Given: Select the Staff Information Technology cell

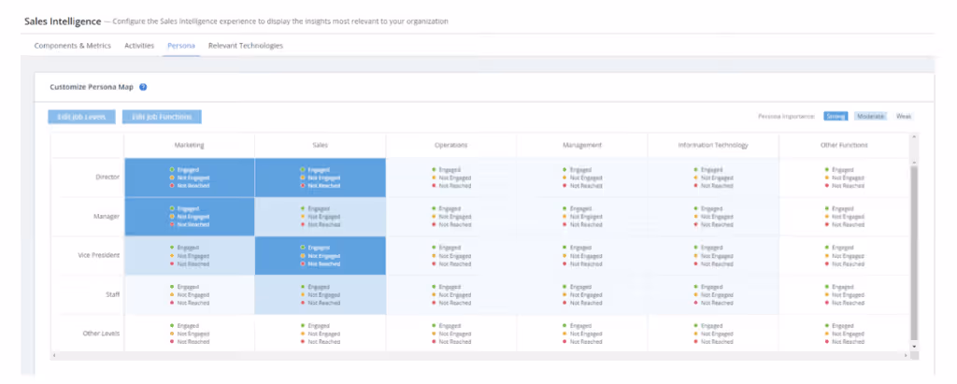Looking at the screenshot, I should 713,295.
